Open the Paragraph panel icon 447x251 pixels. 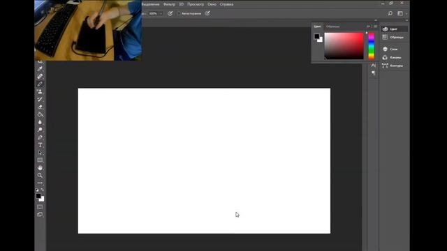(373, 73)
